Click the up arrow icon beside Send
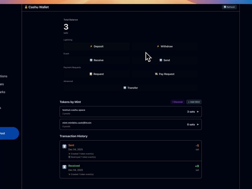 [161, 60]
